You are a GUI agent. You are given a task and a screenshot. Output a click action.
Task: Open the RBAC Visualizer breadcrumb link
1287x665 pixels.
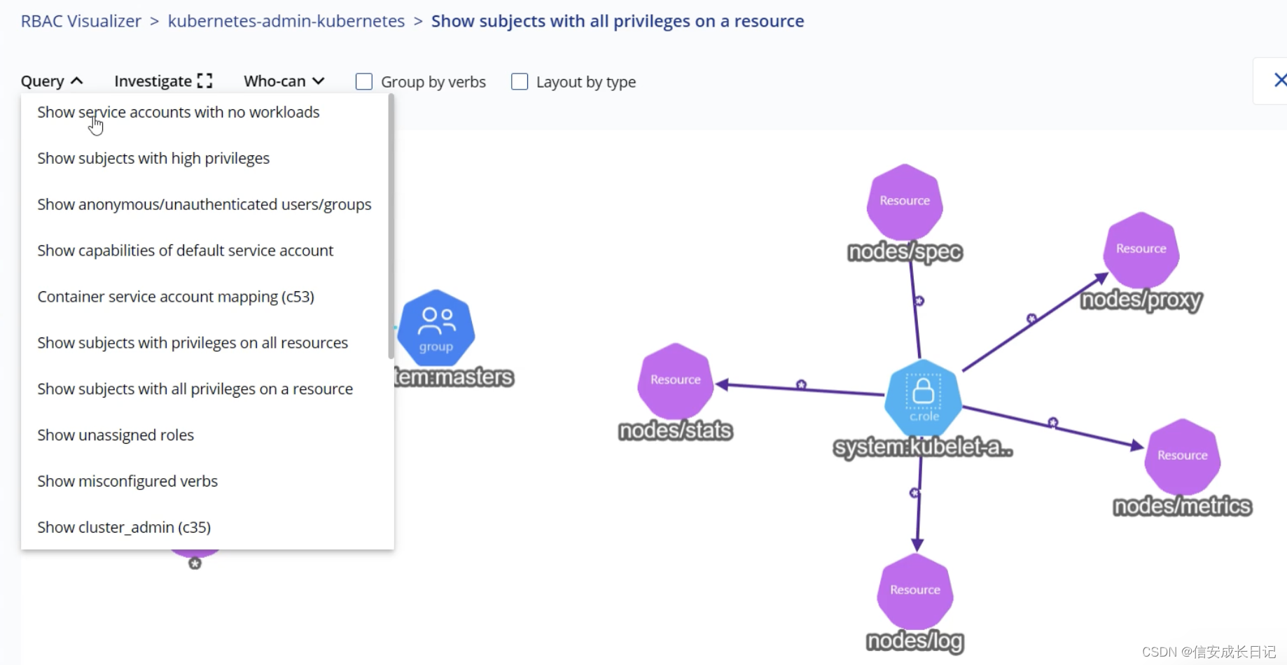81,20
